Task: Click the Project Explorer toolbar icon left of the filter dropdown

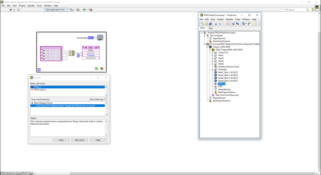Action: coord(237,24)
